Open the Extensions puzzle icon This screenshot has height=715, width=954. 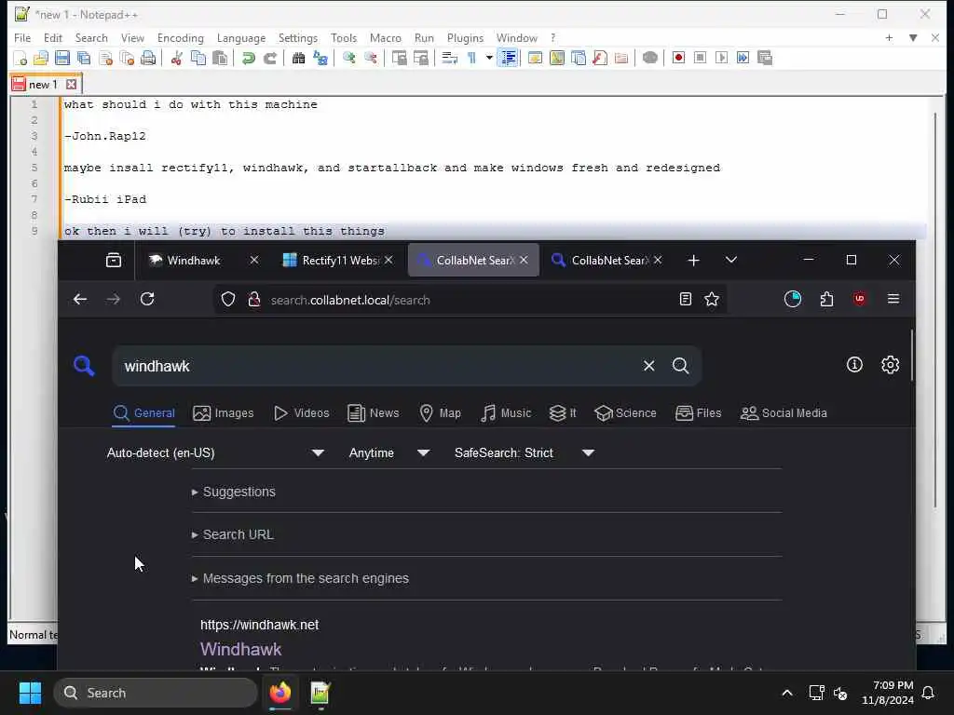826,299
